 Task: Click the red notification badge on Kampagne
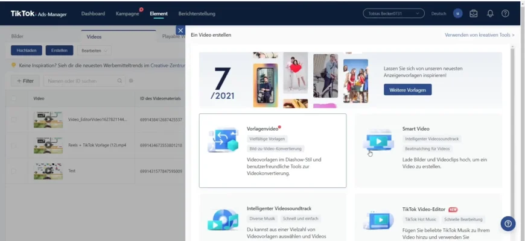click(x=141, y=10)
